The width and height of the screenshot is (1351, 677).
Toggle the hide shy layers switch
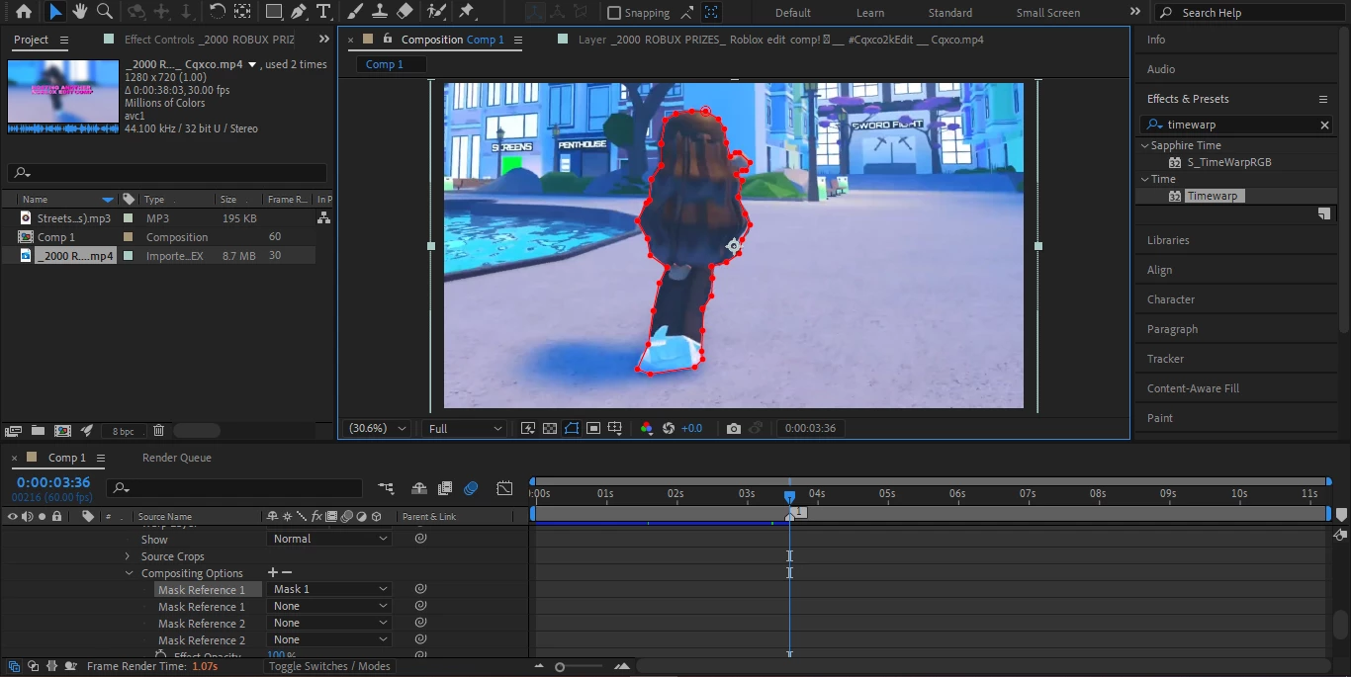(x=419, y=488)
